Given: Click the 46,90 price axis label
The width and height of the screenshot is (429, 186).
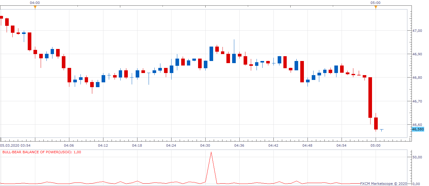Looking at the screenshot, I should tap(418, 54).
